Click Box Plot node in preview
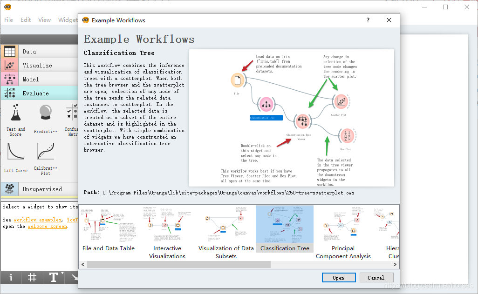This screenshot has width=478, height=294. point(347,136)
